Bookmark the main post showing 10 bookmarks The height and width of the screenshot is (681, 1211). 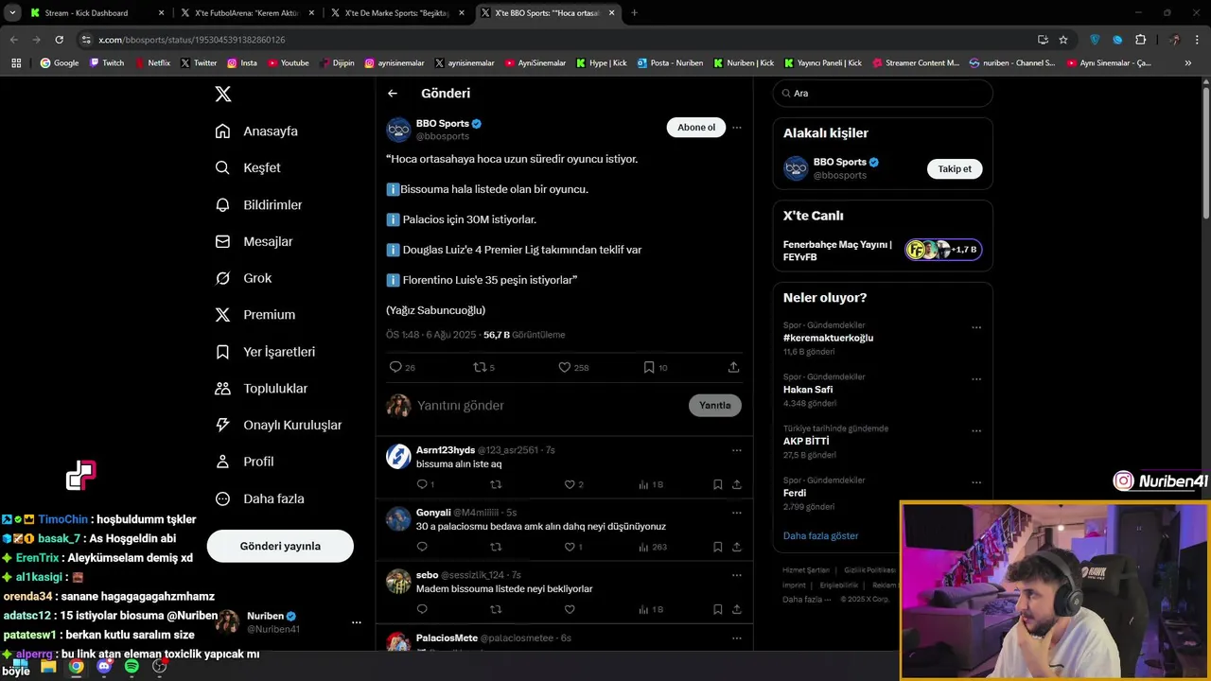point(656,367)
